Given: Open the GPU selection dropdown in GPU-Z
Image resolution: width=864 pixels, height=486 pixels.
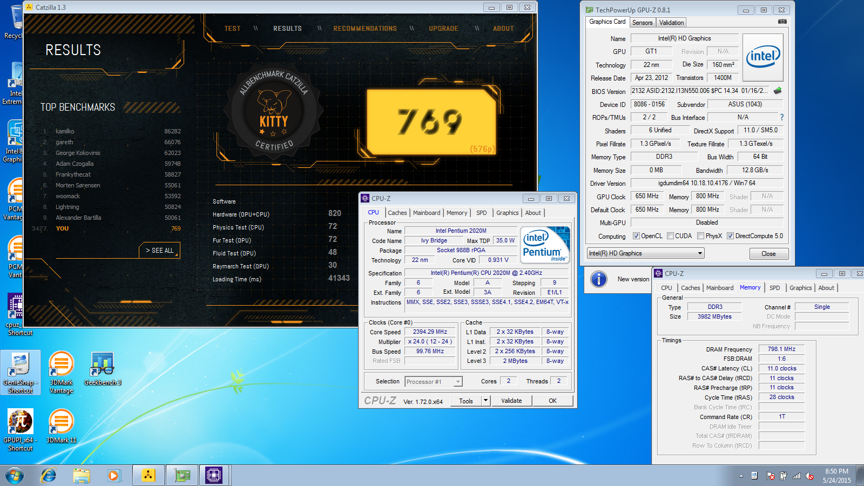Looking at the screenshot, I should pyautogui.click(x=645, y=253).
